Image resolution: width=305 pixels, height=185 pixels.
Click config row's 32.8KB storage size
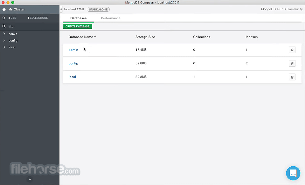(141, 63)
